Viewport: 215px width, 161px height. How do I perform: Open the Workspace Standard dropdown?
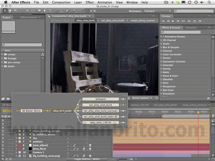[x=157, y=11]
